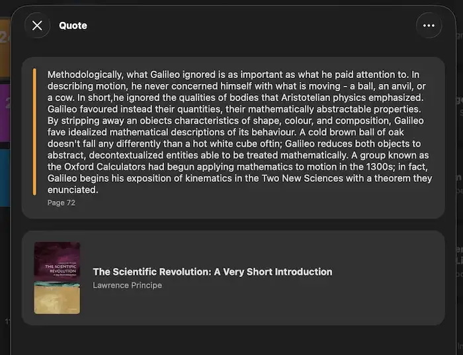
Task: Select the purple tile behind the panel
Action: click(x=5, y=112)
